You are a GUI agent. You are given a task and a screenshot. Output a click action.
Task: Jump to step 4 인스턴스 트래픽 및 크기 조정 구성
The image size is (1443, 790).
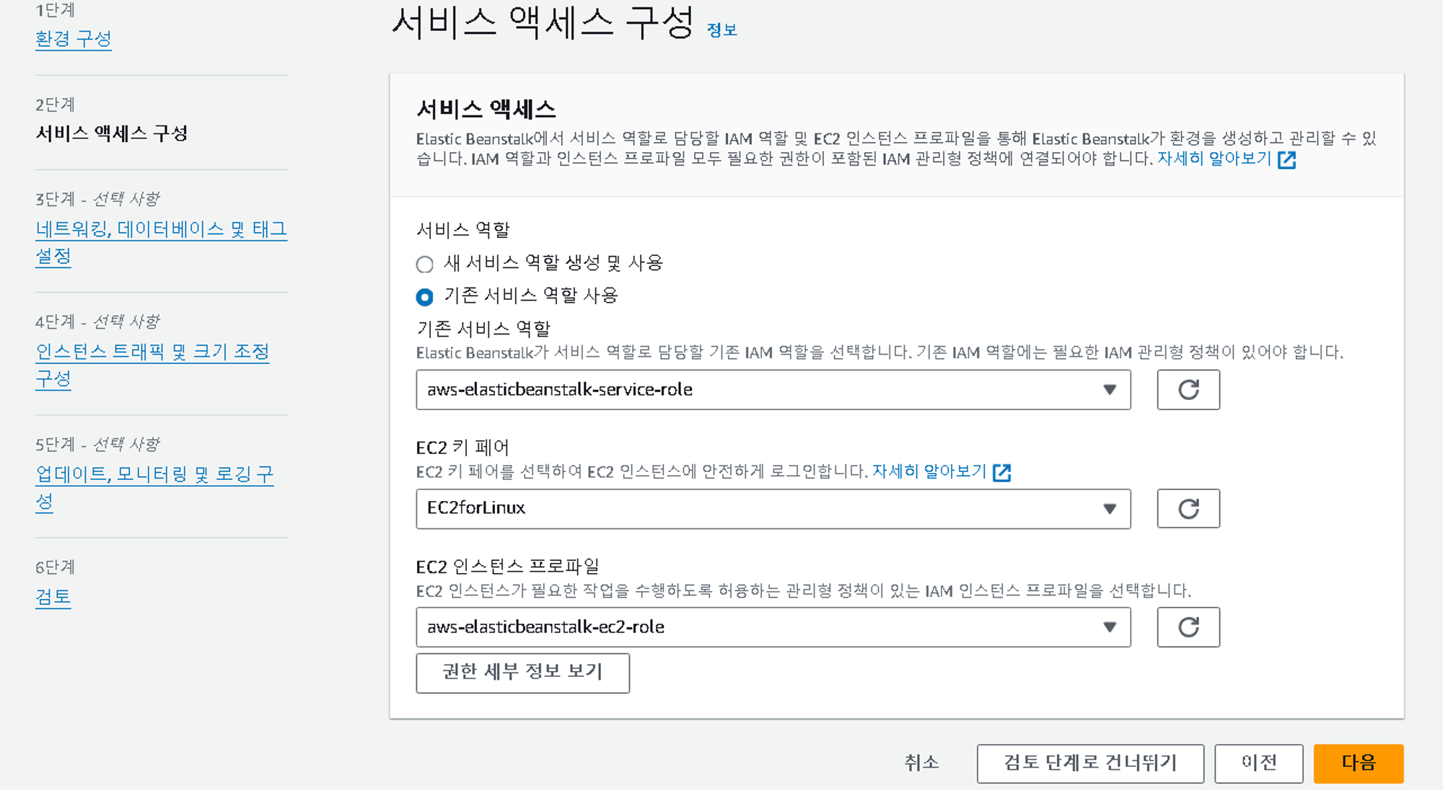pos(152,352)
